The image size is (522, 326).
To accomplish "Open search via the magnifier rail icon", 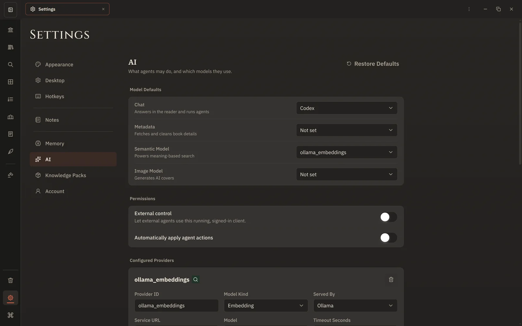I will (10, 65).
